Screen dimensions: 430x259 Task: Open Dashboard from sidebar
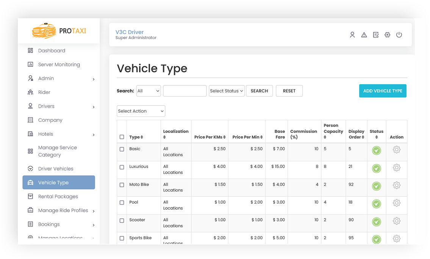[x=52, y=50]
